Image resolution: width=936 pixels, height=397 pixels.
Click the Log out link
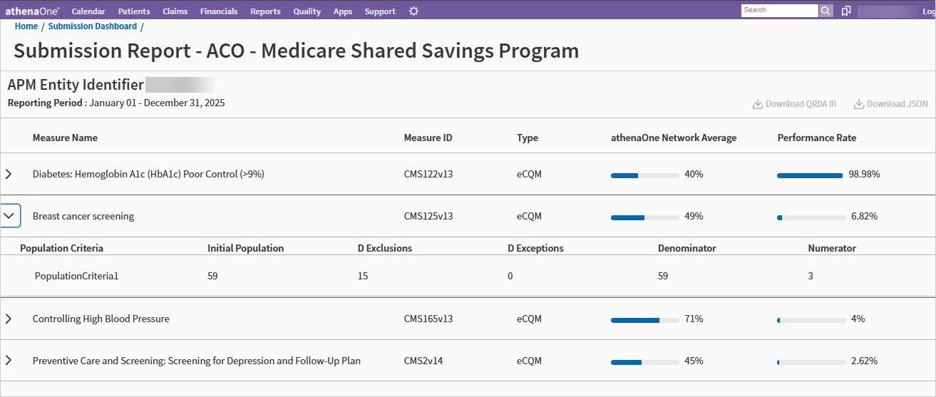click(x=930, y=11)
